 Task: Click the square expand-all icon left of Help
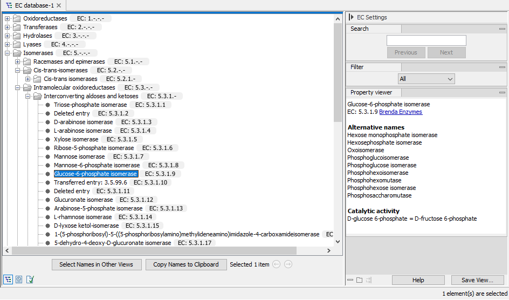[x=360, y=280]
